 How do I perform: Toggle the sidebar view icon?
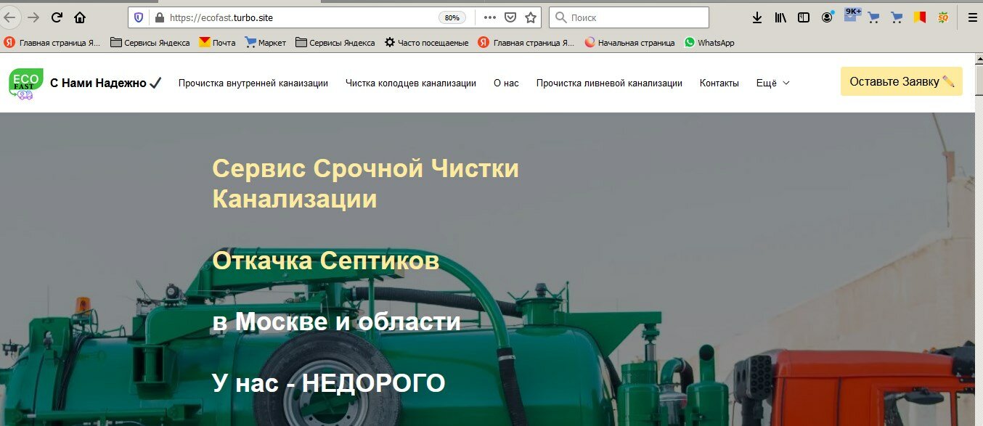click(804, 17)
